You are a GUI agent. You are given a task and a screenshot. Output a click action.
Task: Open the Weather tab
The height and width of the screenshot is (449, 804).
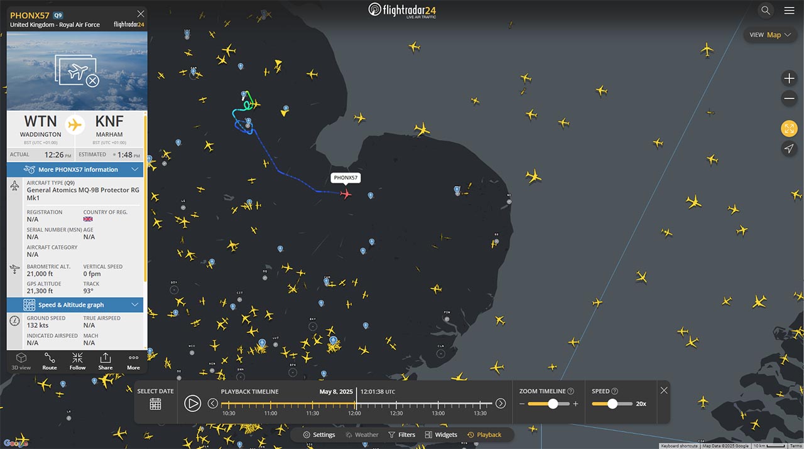pyautogui.click(x=362, y=435)
